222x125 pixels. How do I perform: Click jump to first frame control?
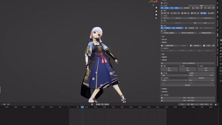[97, 104]
